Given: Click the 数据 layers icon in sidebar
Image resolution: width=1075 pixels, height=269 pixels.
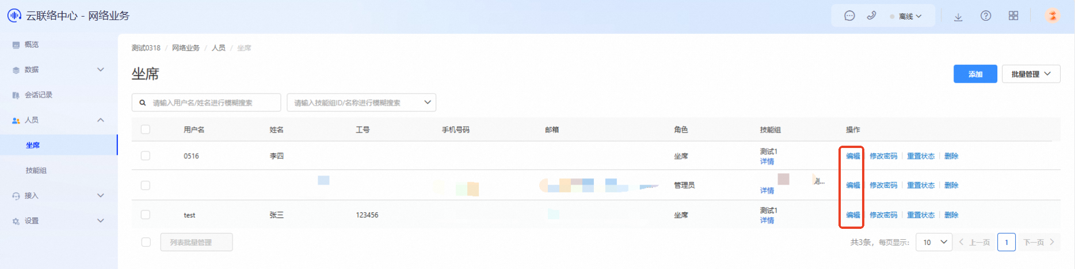Looking at the screenshot, I should click(x=16, y=70).
